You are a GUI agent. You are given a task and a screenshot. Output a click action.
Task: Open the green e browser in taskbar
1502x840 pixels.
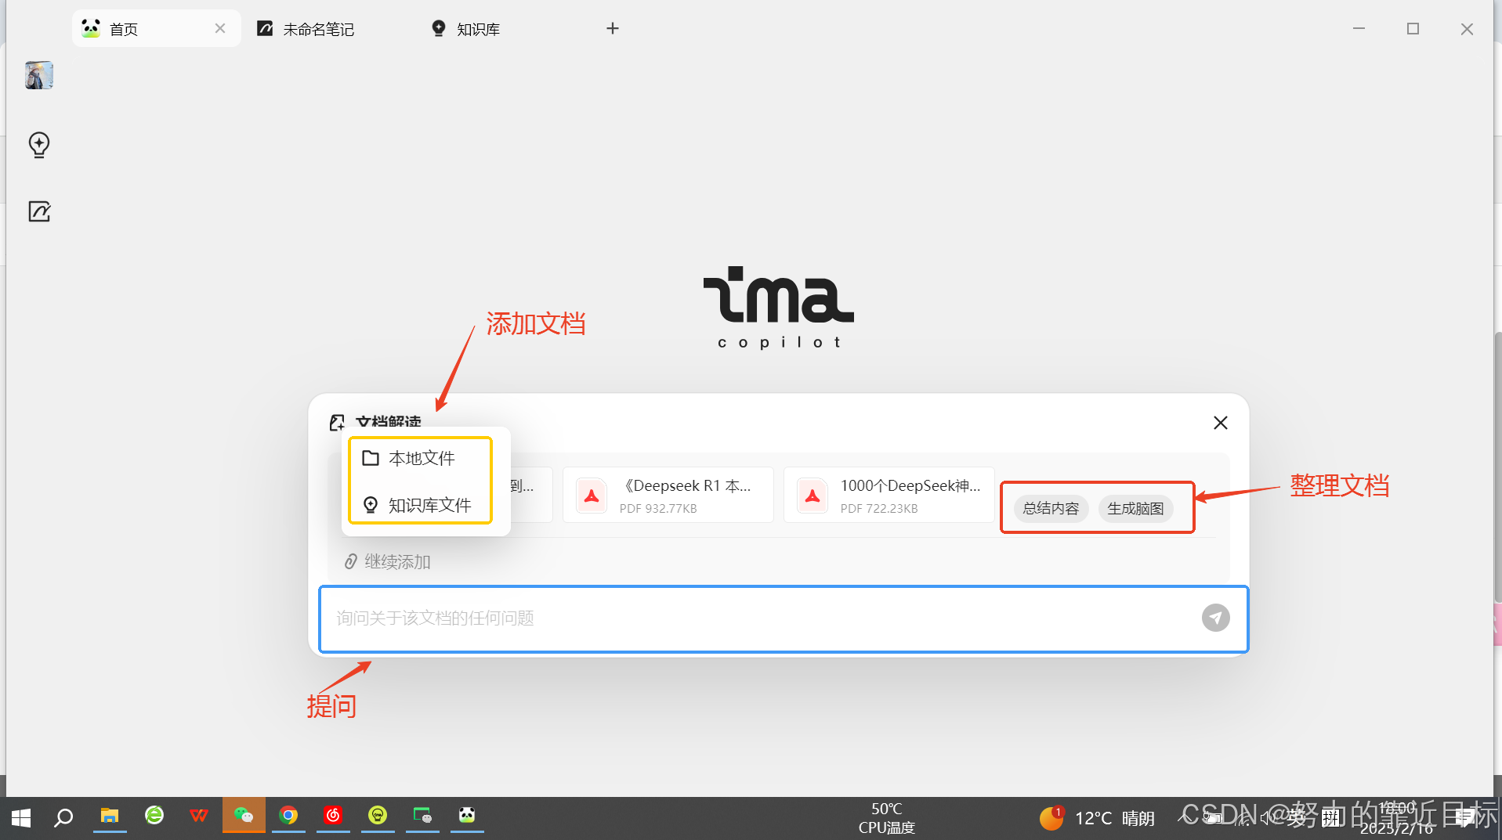[154, 817]
